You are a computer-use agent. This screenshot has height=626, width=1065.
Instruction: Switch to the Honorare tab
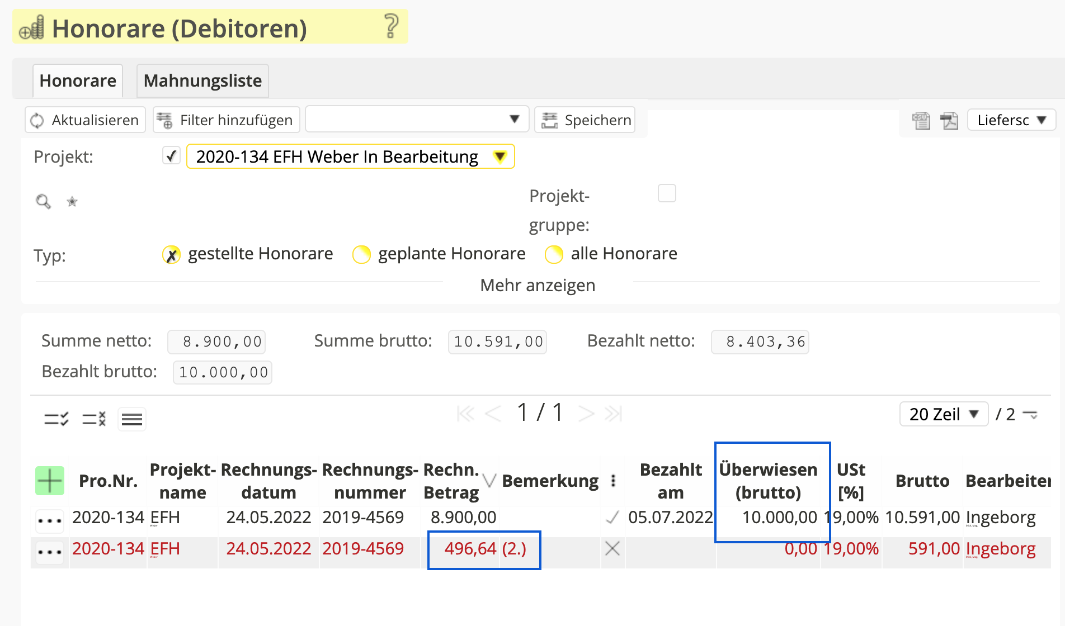[x=78, y=80]
